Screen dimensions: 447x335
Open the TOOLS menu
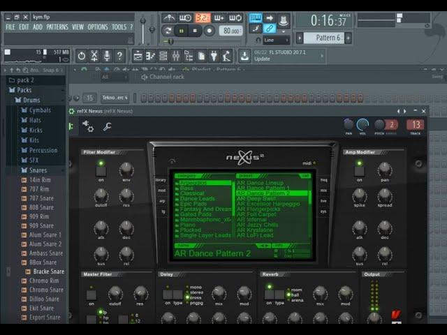[119, 27]
